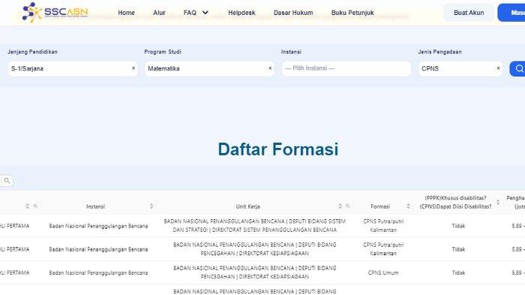Open the Dasar Hukum menu item
Screen dimensions: 525x295
pos(293,13)
